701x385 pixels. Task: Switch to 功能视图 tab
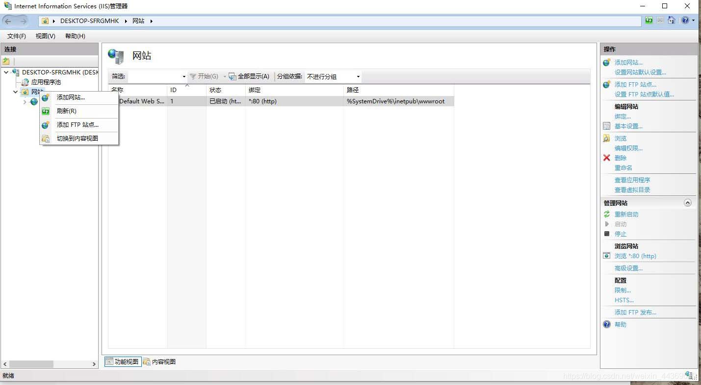click(x=123, y=362)
